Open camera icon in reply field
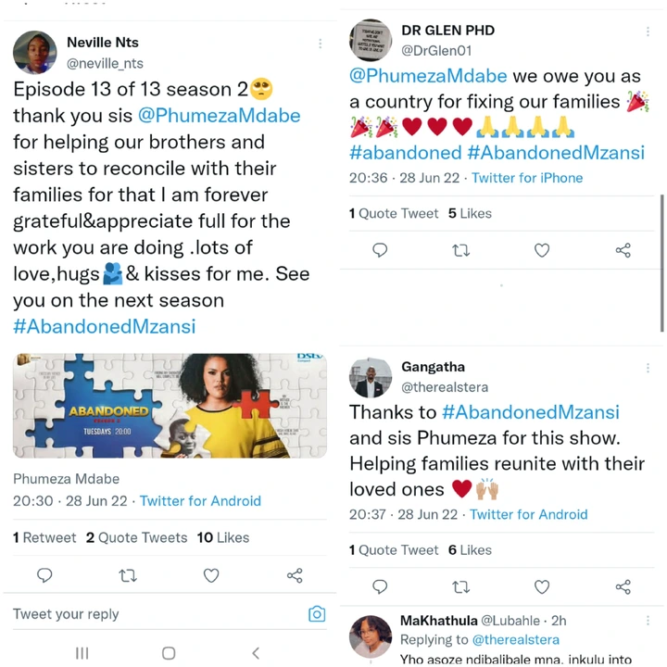667x667 pixels. click(317, 614)
